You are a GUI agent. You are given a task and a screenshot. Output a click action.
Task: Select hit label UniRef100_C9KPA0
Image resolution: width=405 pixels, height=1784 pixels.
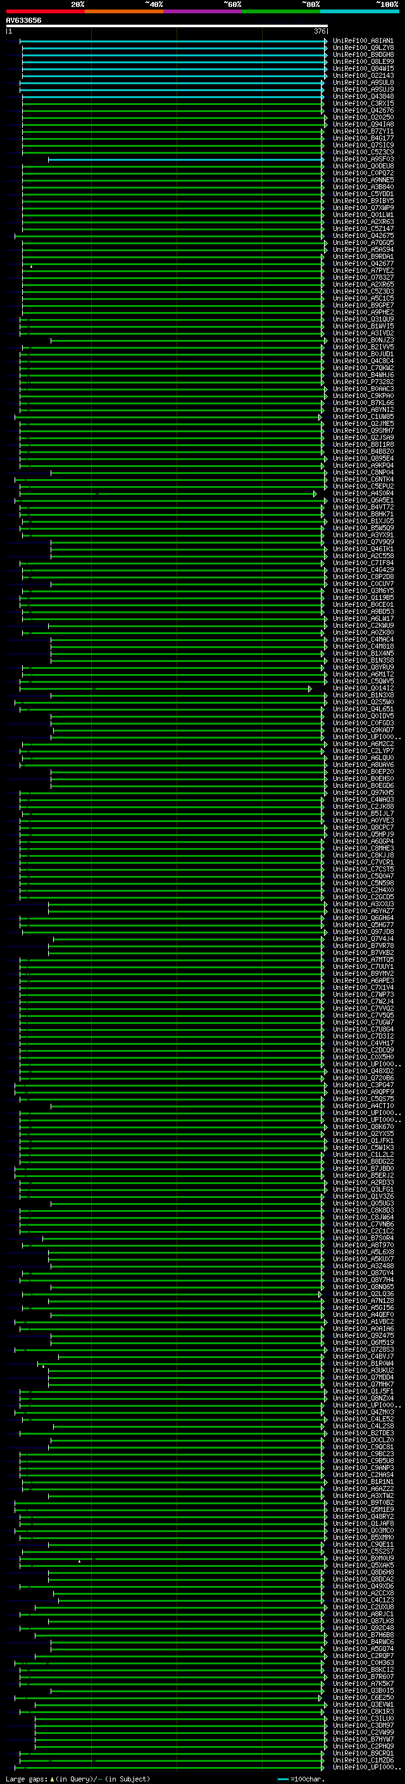[x=363, y=396]
